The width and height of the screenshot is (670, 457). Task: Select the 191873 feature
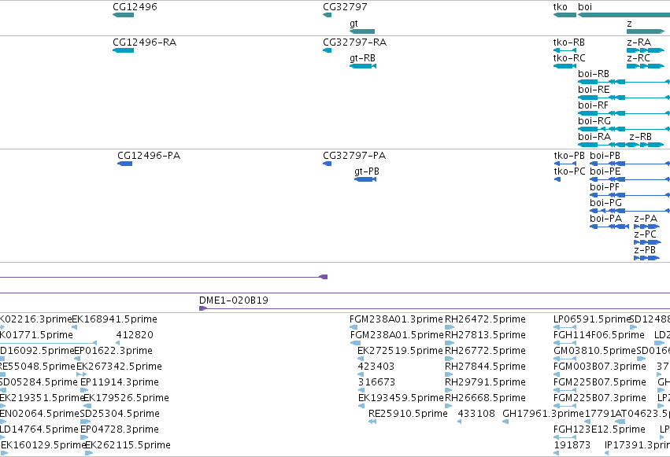point(557,454)
